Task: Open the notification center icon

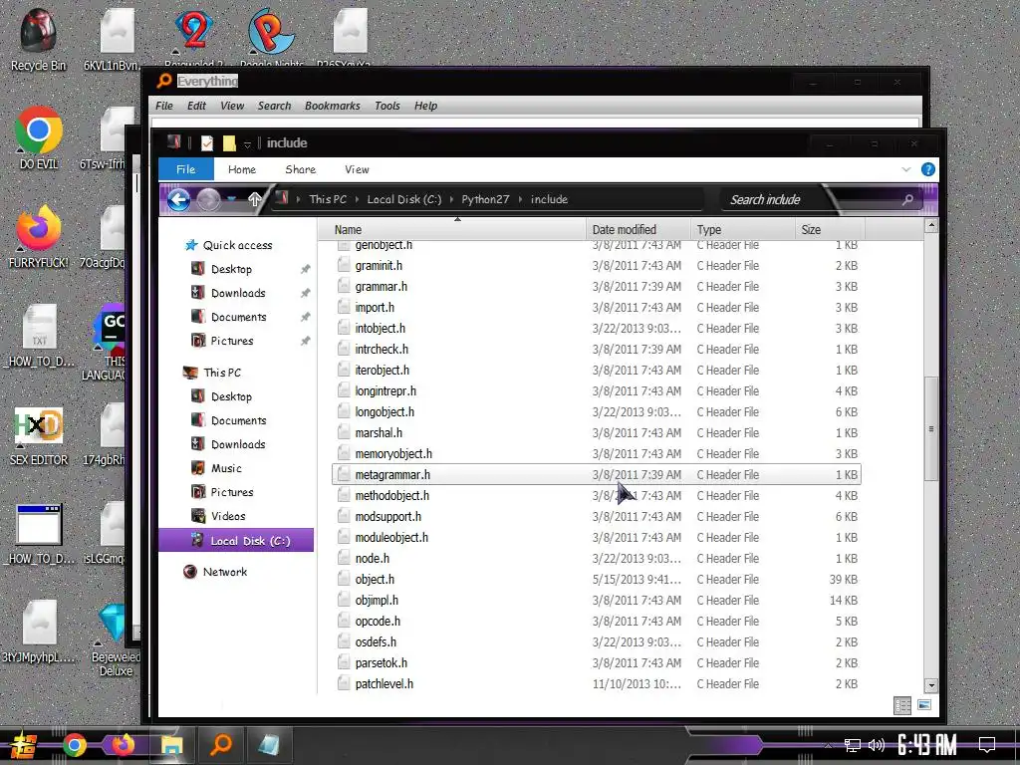Action: point(987,744)
